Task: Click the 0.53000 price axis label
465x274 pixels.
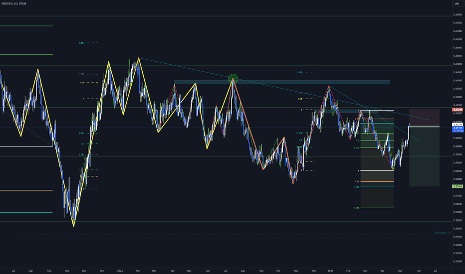Action: [458, 262]
